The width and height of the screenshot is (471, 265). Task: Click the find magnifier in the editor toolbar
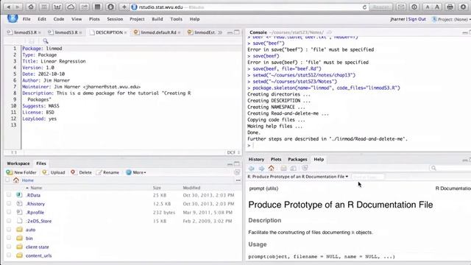46,40
